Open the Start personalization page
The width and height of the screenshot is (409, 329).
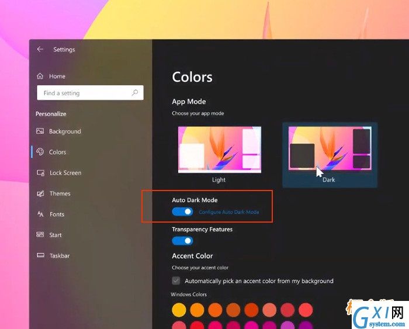(56, 235)
